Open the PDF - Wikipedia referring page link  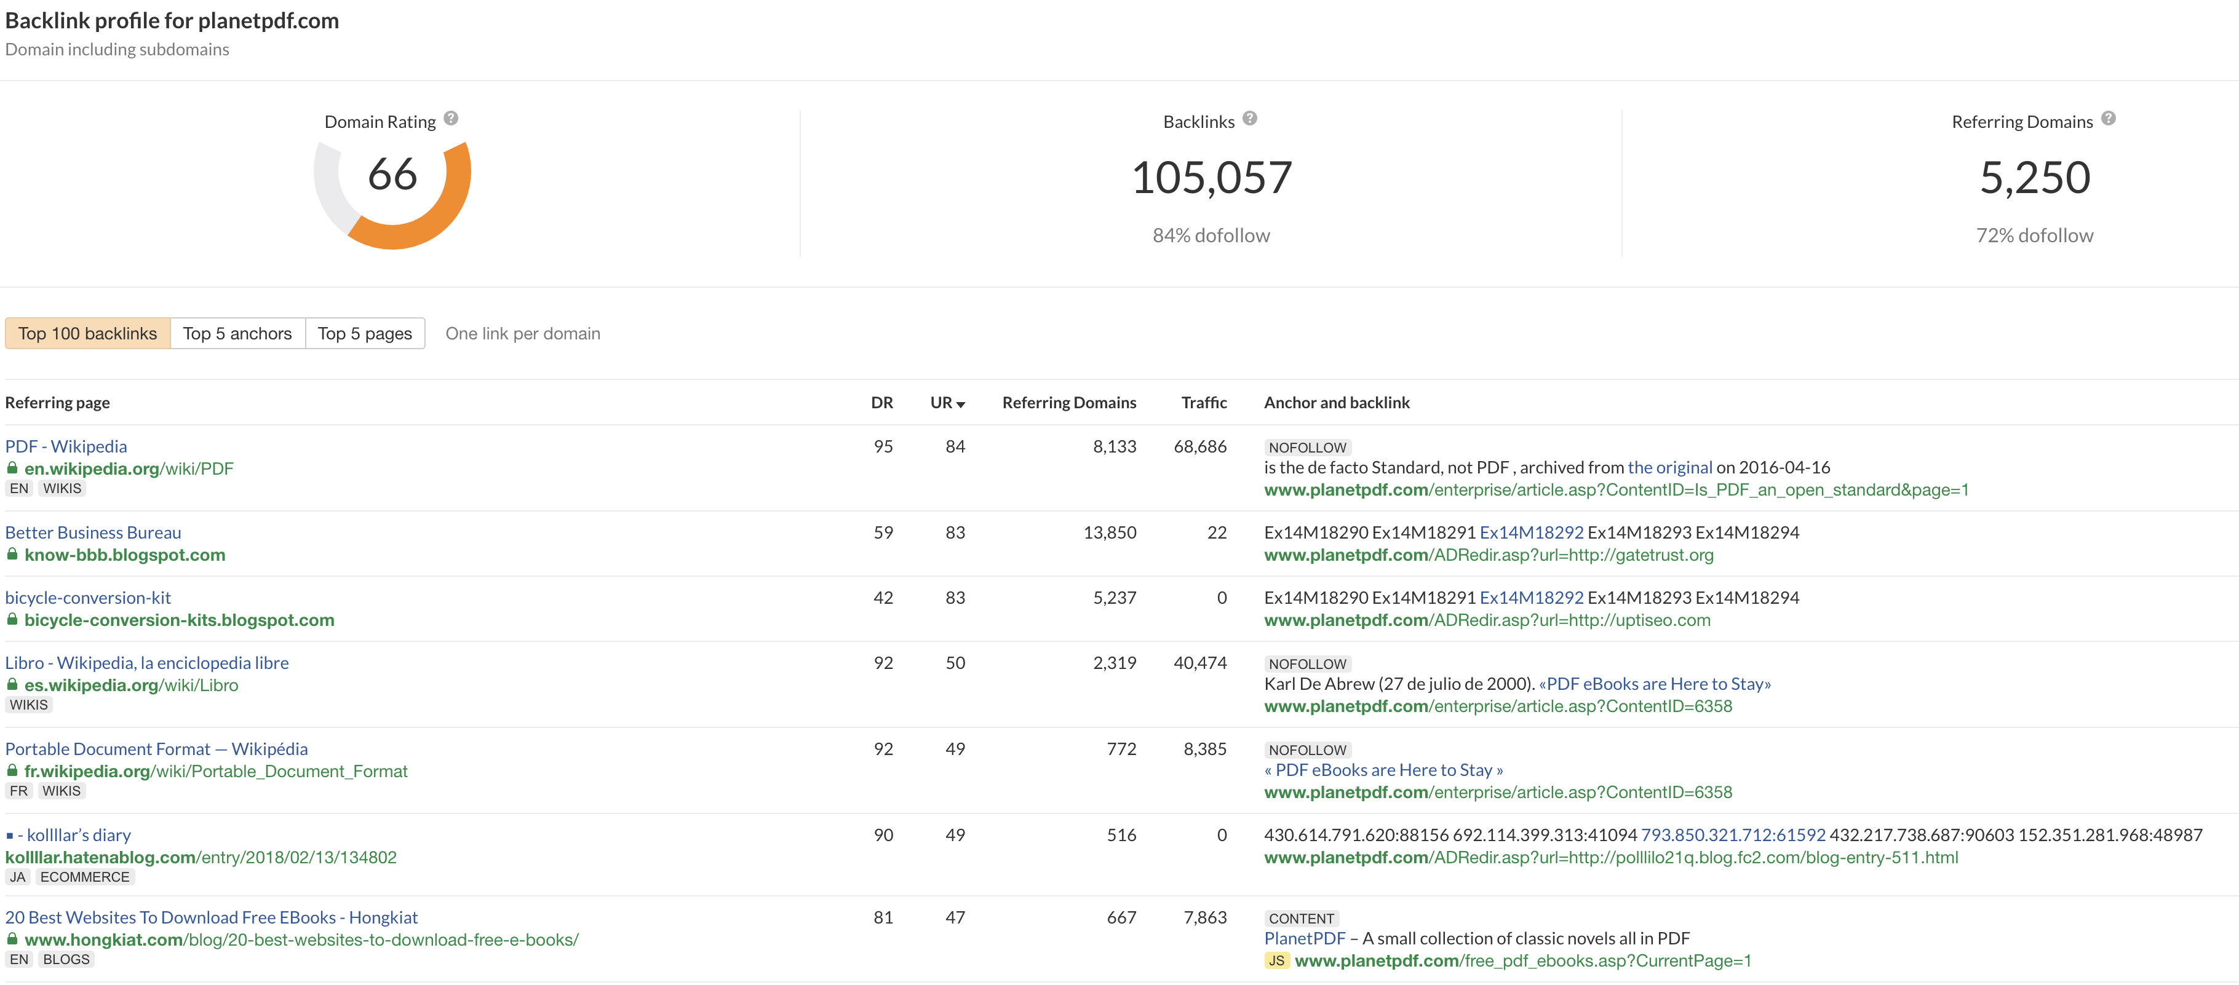tap(66, 446)
